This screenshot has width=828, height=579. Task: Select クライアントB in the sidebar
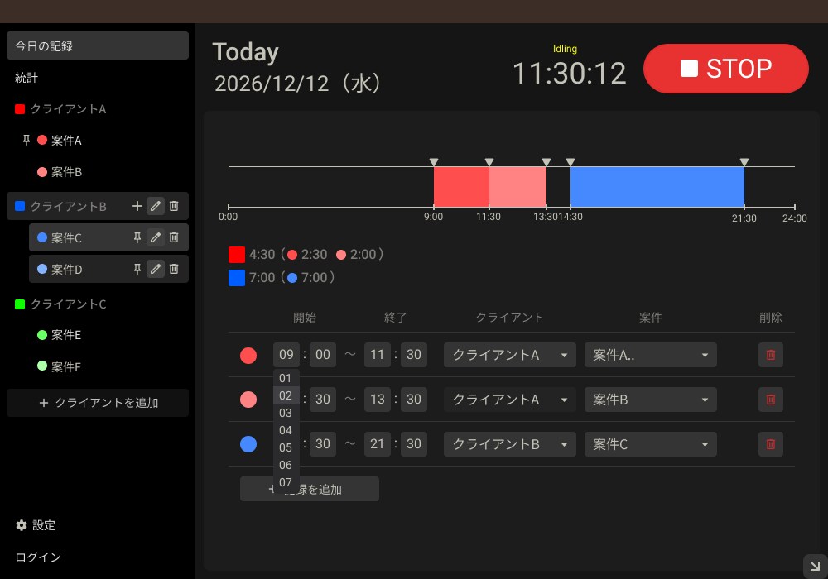tap(68, 206)
